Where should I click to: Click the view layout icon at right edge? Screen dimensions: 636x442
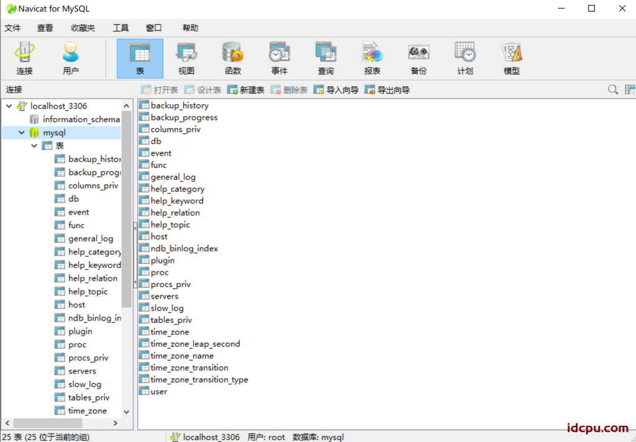coord(630,89)
